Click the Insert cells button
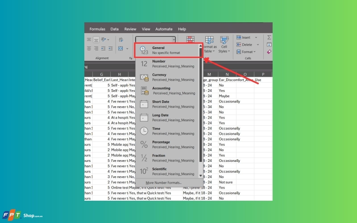357x223 pixels. (243, 37)
